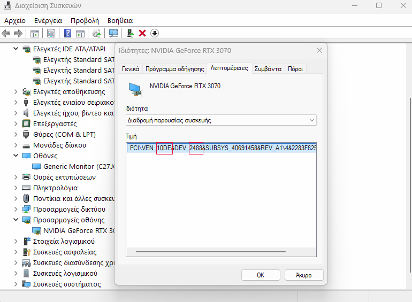Click the OK button
The image size is (412, 302).
pos(261,275)
